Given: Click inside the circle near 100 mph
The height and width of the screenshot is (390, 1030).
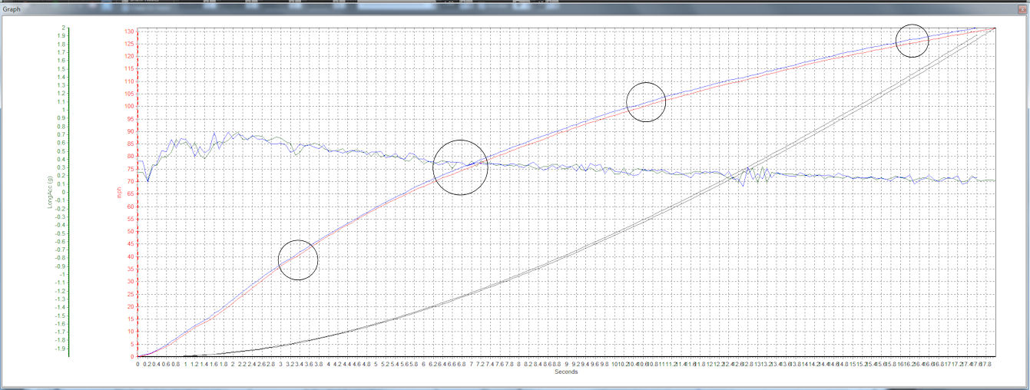Looking at the screenshot, I should coord(645,102).
